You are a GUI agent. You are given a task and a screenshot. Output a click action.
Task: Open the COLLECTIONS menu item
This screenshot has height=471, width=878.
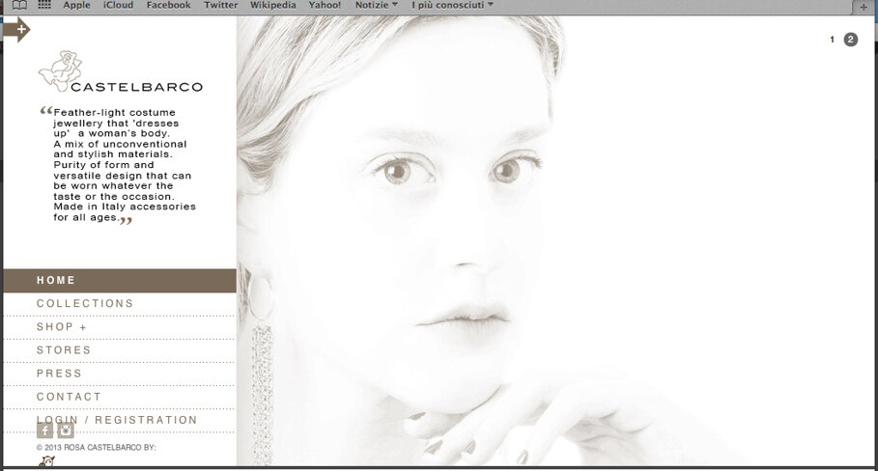[x=85, y=304]
